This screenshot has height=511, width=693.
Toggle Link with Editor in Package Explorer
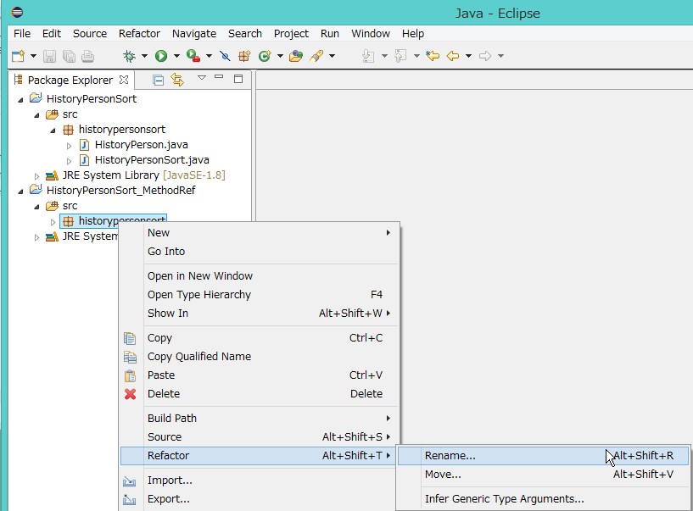pyautogui.click(x=177, y=80)
